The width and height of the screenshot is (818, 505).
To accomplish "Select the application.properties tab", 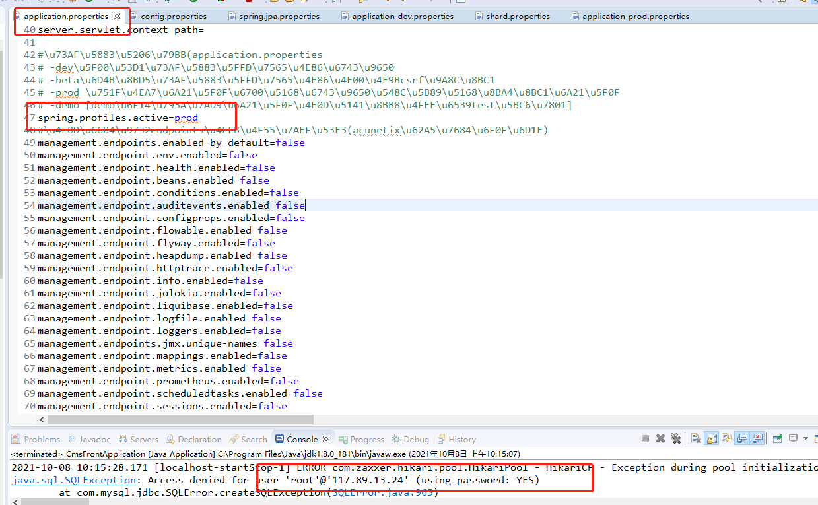I will [x=66, y=16].
